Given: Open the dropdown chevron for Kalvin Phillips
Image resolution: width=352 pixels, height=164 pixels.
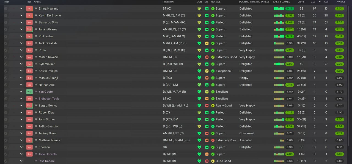Looking at the screenshot, I should pyautogui.click(x=21, y=71).
